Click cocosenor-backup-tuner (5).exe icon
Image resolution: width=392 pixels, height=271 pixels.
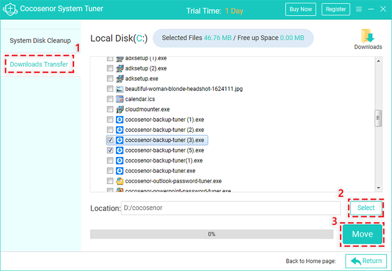point(120,150)
